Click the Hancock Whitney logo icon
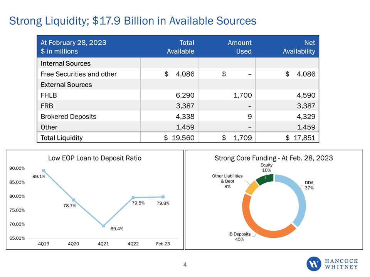This screenshot has height=277, width=370. [315, 264]
